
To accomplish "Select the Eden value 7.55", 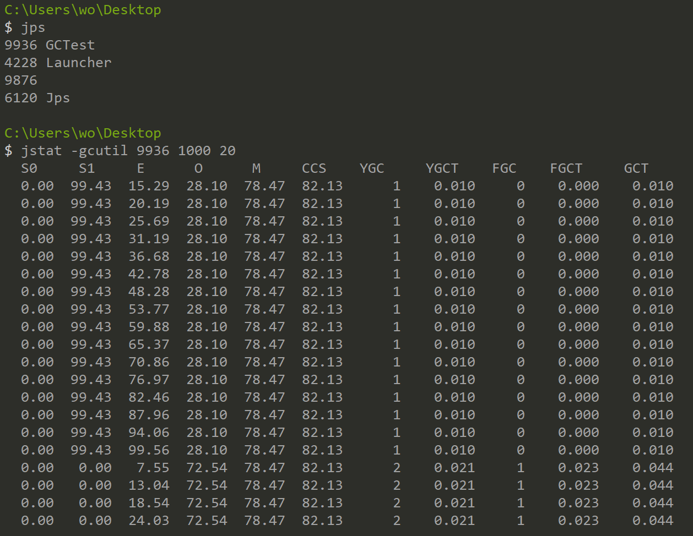I will 153,468.
